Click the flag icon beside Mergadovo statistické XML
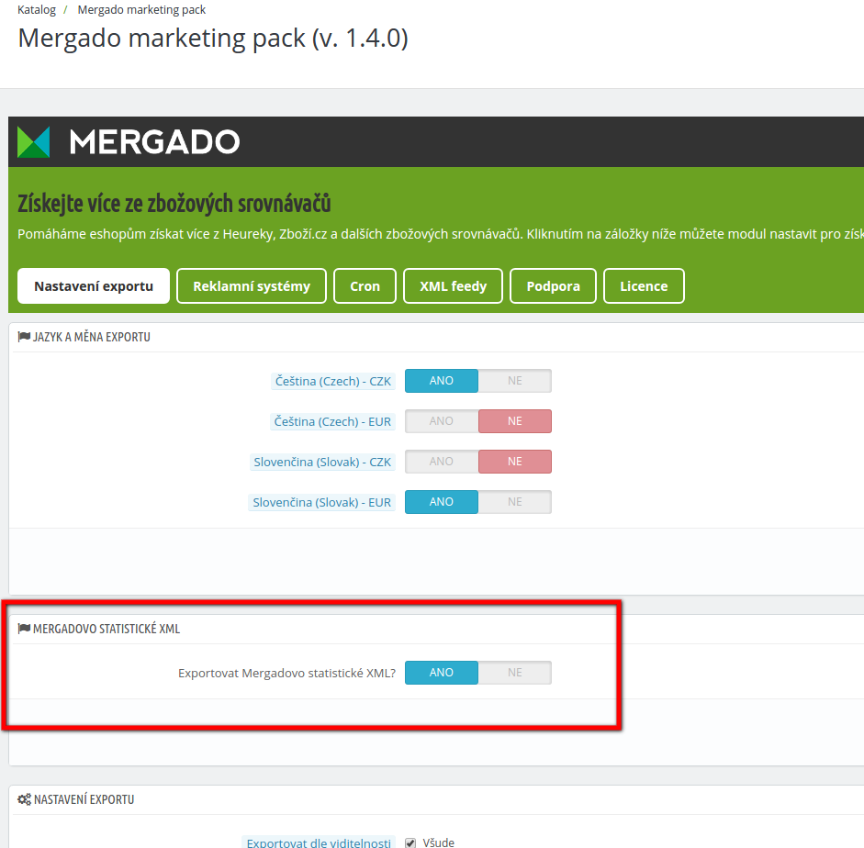Image resolution: width=864 pixels, height=848 pixels. pos(24,629)
